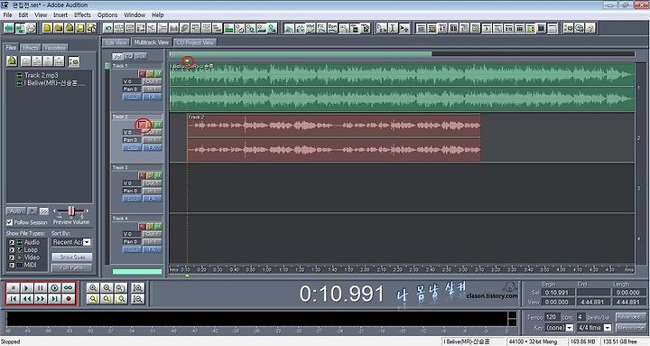Click Play to End circle button
The height and width of the screenshot is (346, 650).
click(54, 287)
